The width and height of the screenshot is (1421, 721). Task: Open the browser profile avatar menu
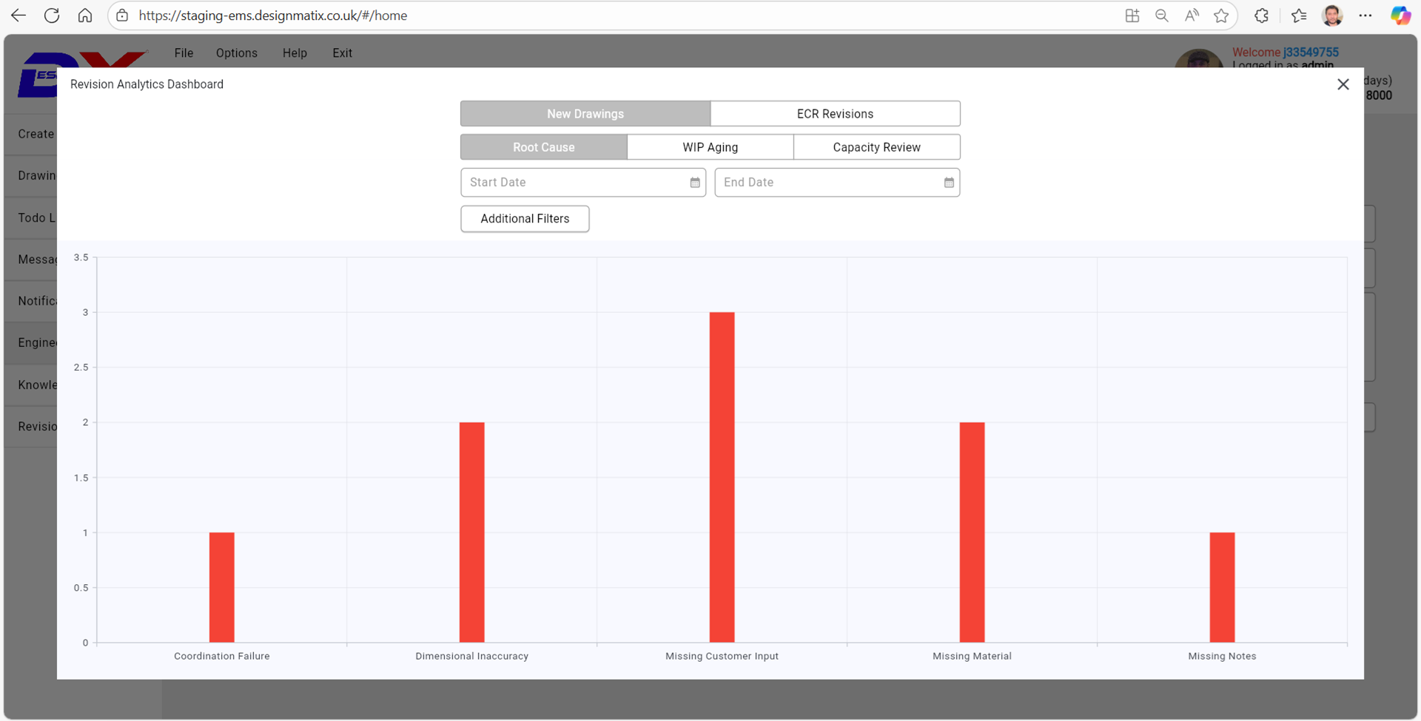click(x=1332, y=16)
